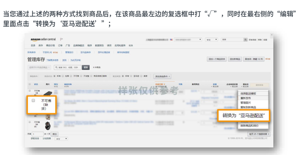Open the 绩效 menu
Screen dimensions: 303x155
[x=109, y=46]
